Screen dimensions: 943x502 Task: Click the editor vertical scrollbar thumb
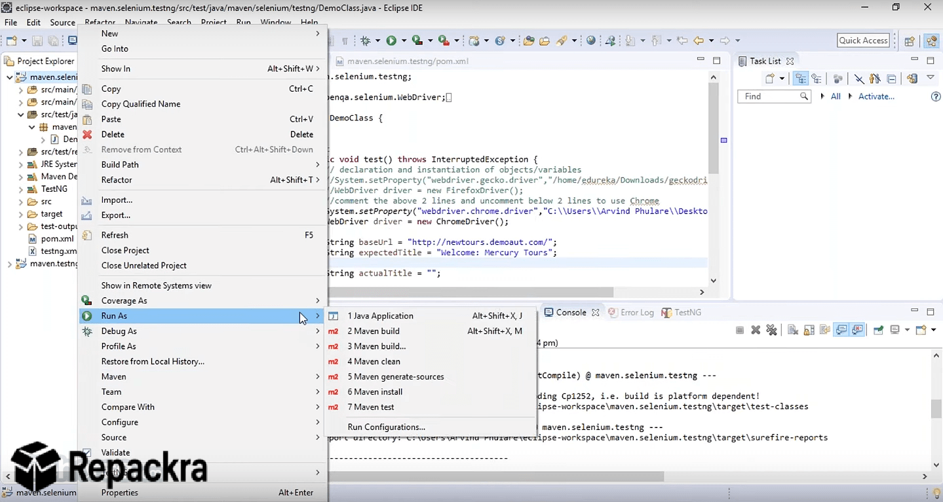(714, 130)
